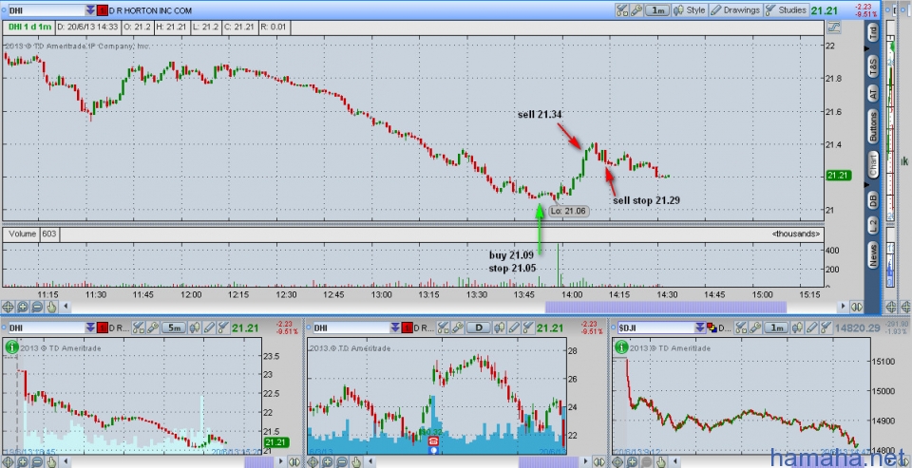
Task: Click the right scroll arrow under main chart
Action: (x=842, y=307)
